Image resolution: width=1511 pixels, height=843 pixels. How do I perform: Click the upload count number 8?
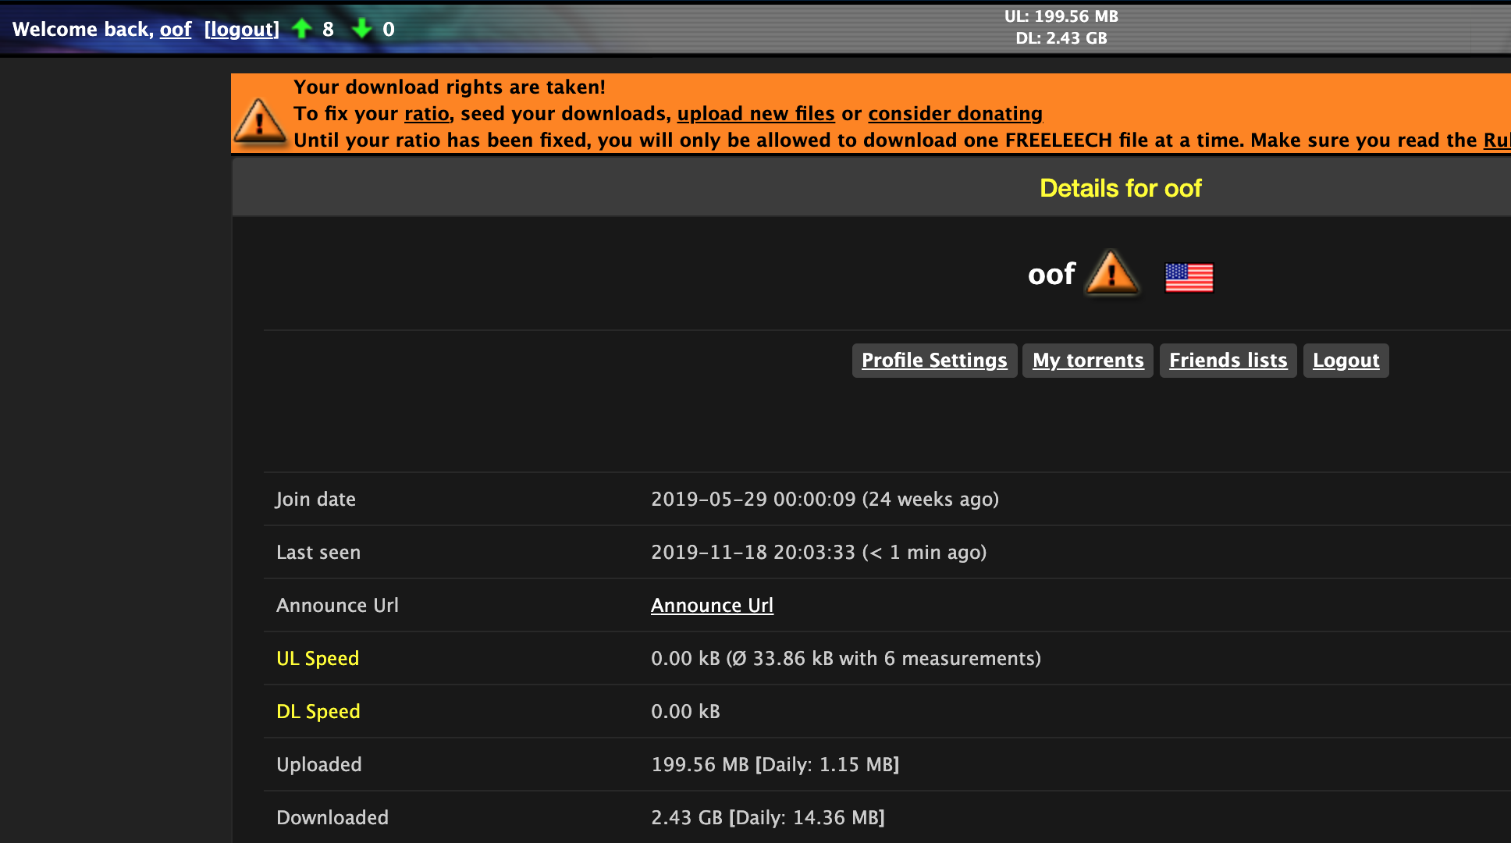pyautogui.click(x=327, y=29)
